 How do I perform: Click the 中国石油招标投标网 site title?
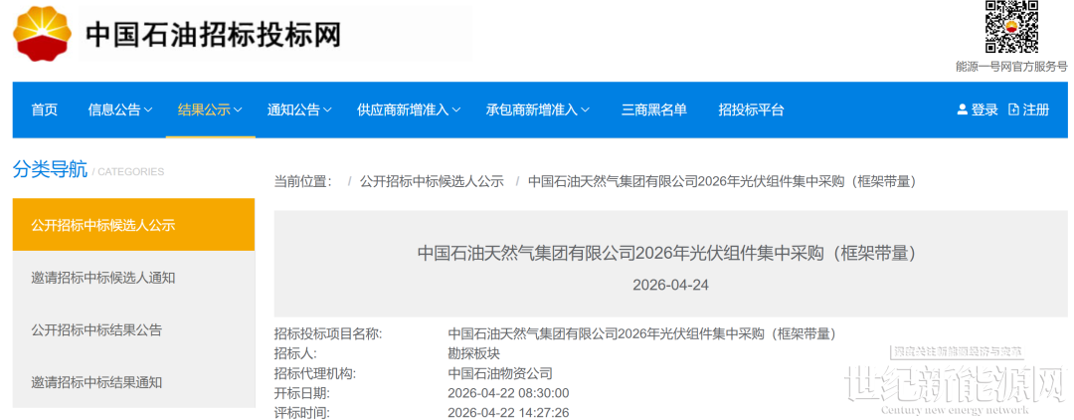point(213,34)
